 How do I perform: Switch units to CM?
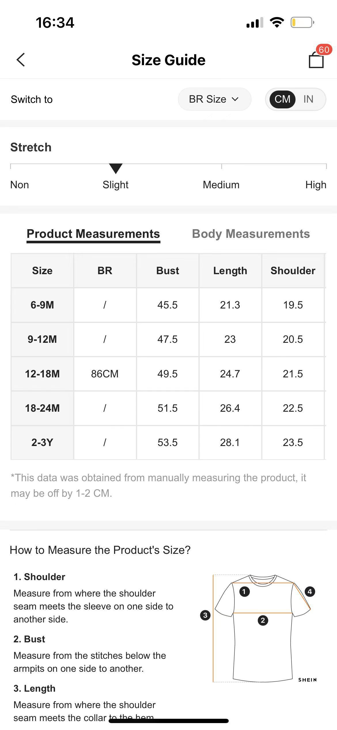(282, 99)
